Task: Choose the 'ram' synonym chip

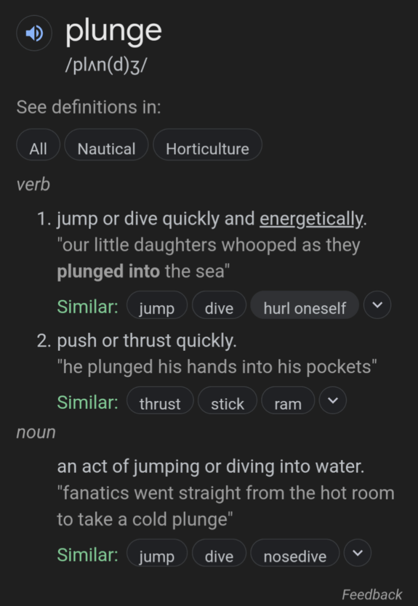Action: point(288,403)
